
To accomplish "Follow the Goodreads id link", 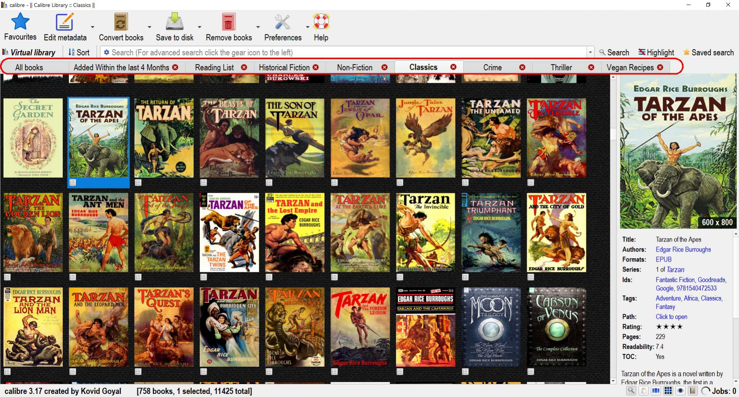I will 712,280.
